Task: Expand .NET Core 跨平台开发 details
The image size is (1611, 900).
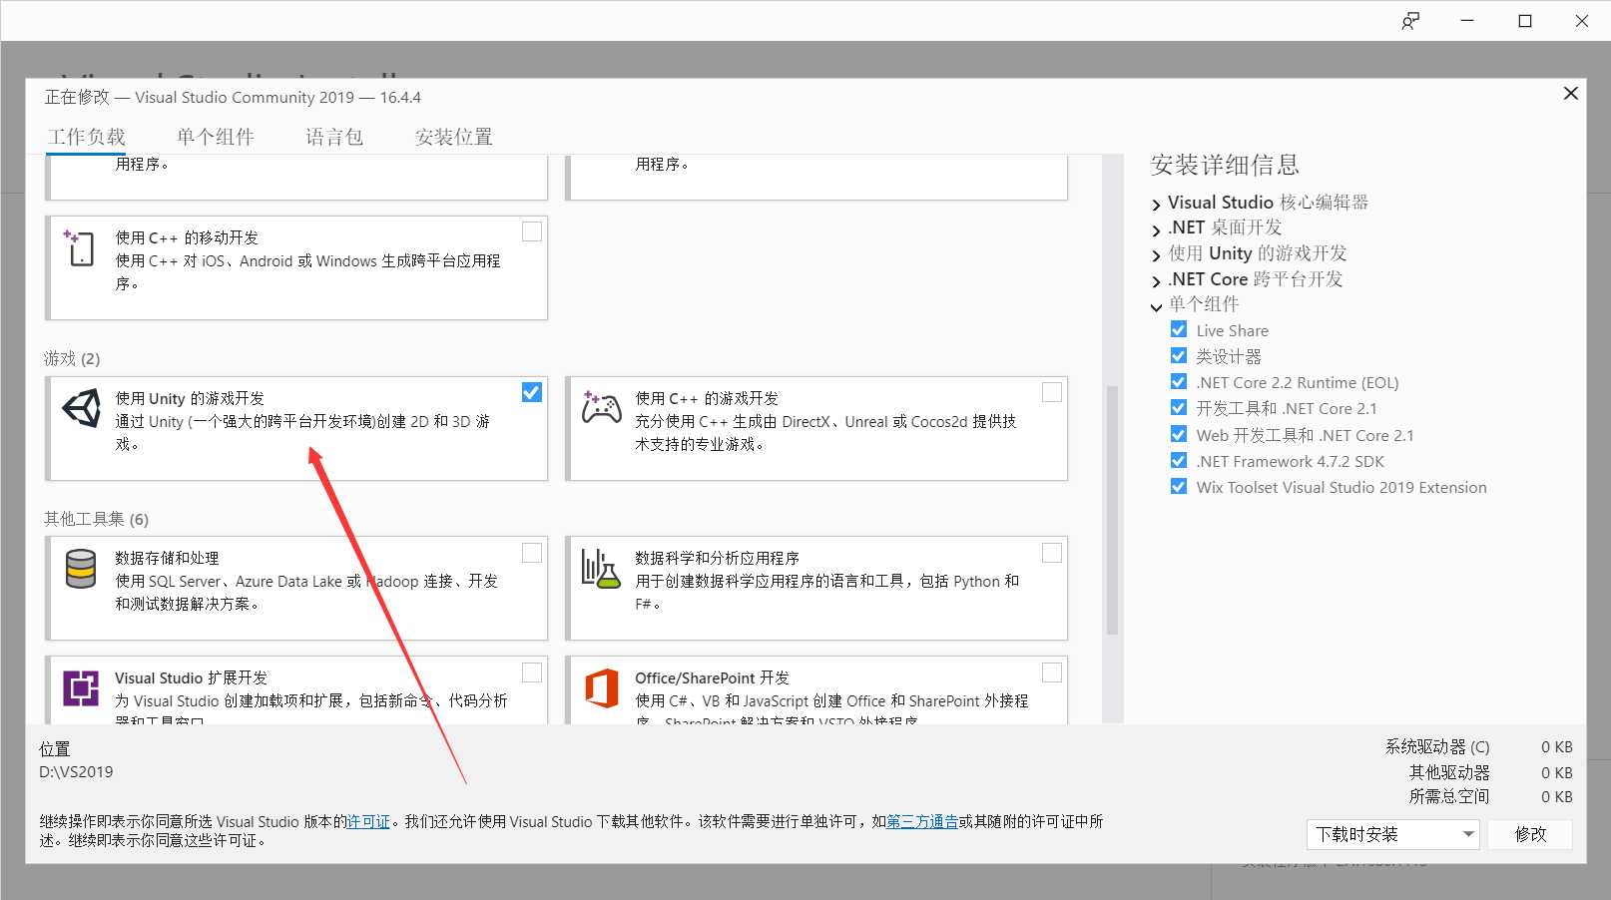Action: tap(1156, 281)
